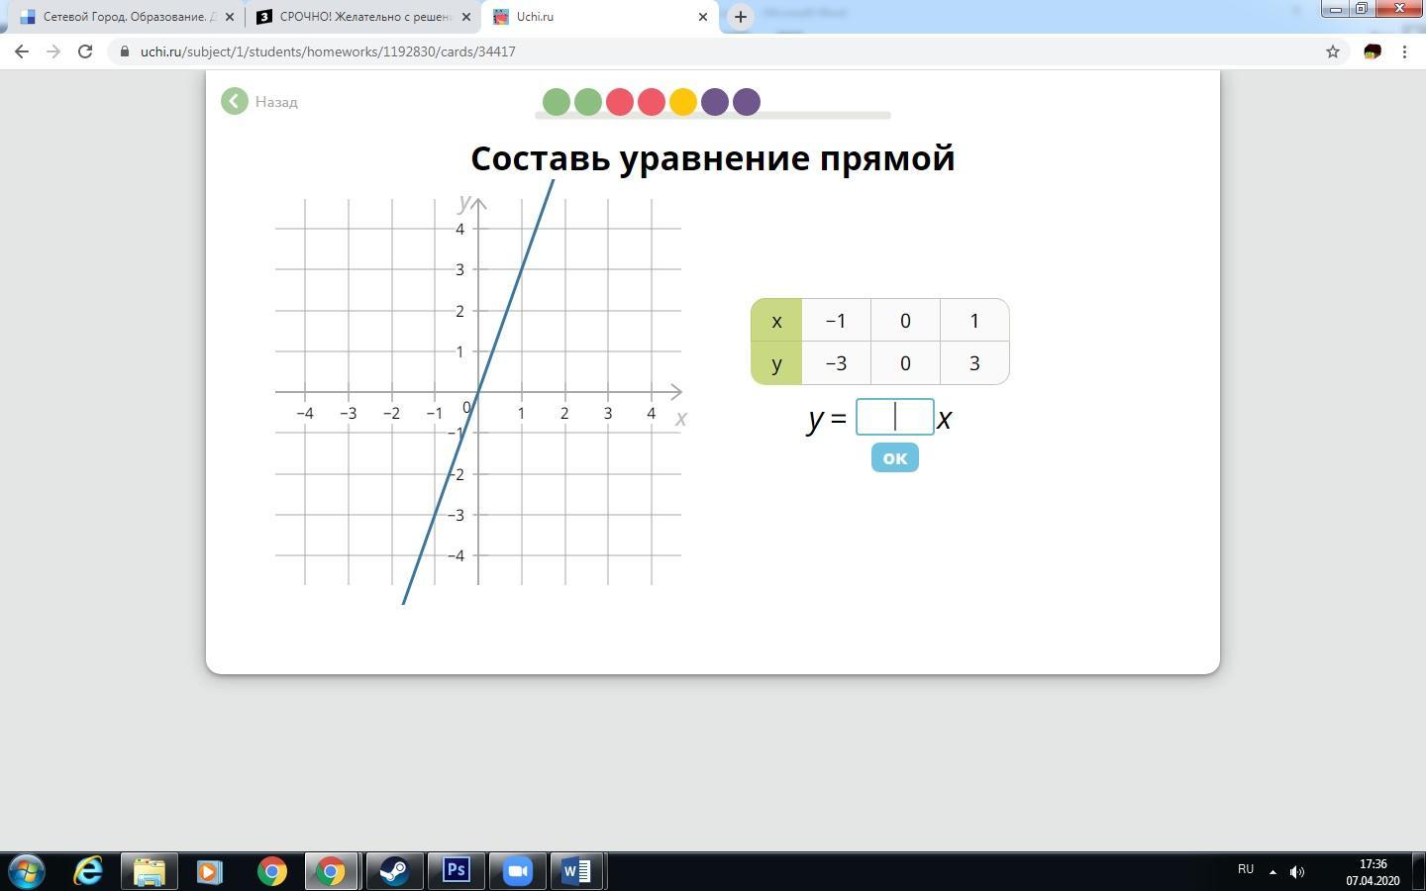Go back using the Назад link
1426x891 pixels.
[x=276, y=102]
